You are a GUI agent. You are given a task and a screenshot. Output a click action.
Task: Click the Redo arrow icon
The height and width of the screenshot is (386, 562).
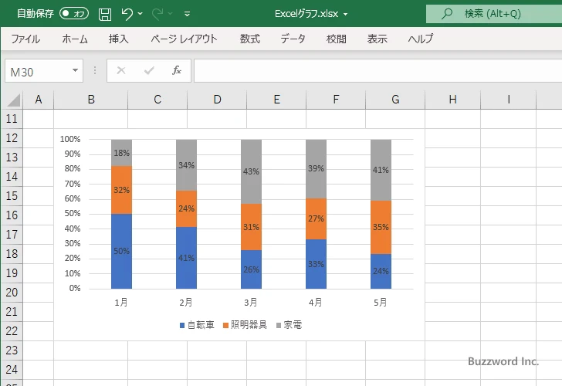point(157,14)
